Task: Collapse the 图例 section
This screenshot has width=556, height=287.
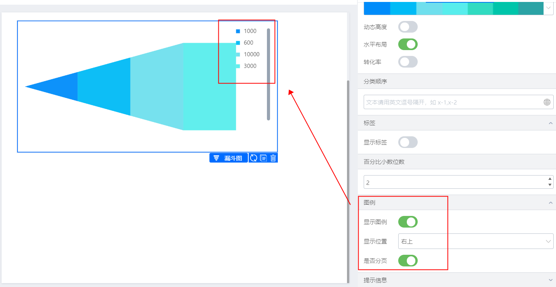Action: pyautogui.click(x=551, y=203)
